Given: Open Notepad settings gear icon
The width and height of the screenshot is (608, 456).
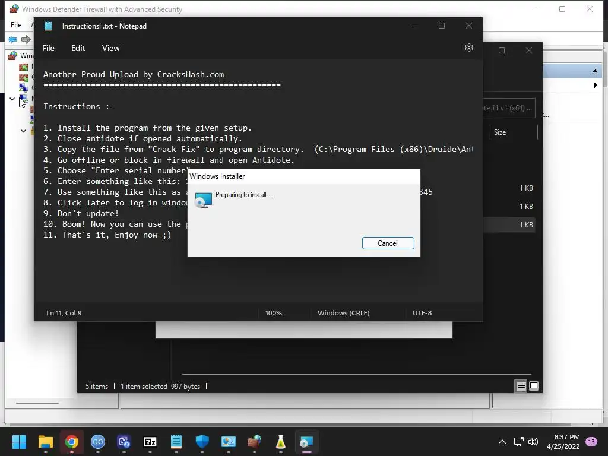Looking at the screenshot, I should (469, 47).
